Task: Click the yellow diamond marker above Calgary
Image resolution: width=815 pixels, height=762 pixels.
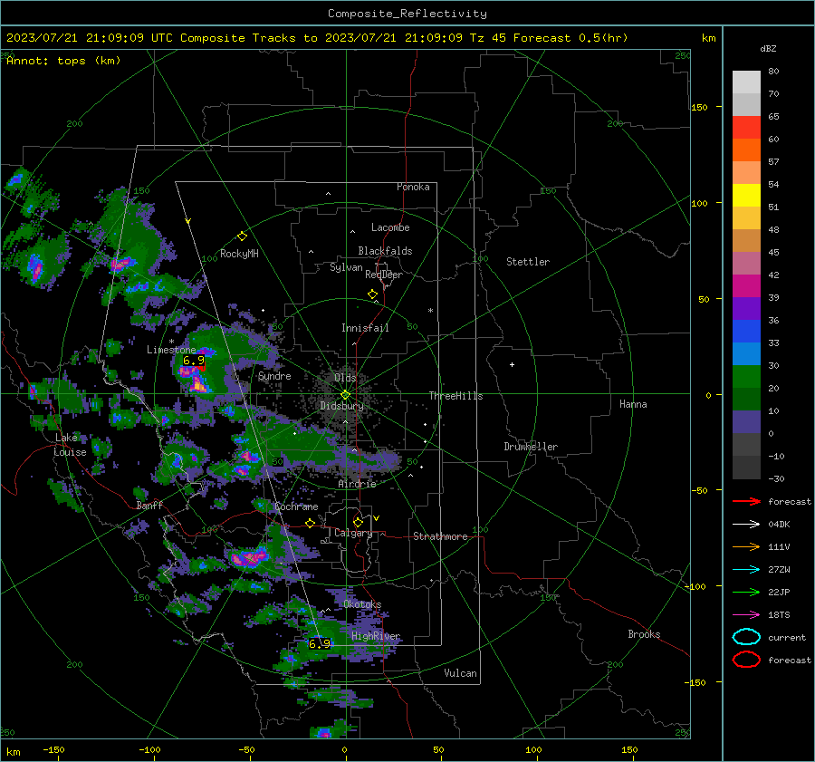Action: pyautogui.click(x=358, y=522)
